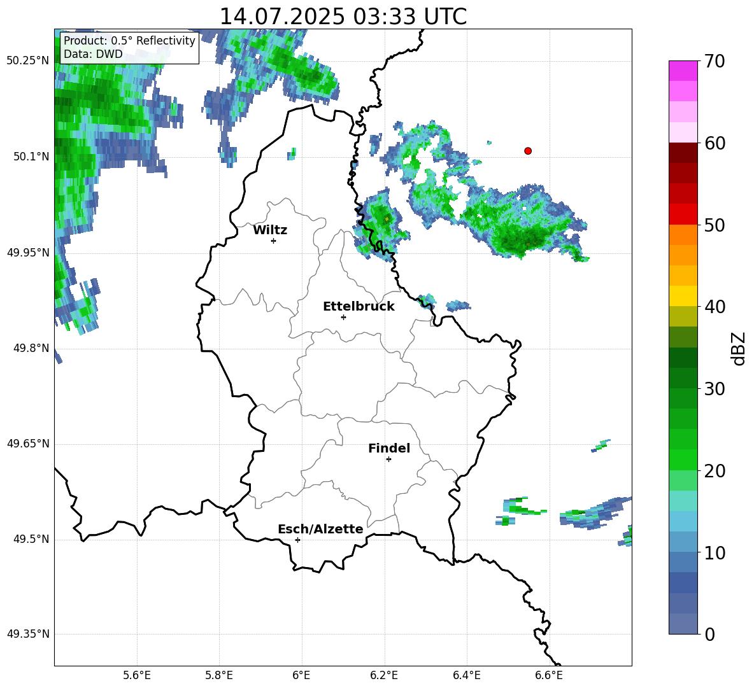
Task: Click the Ettelbruck station cross marker
Action: click(343, 317)
